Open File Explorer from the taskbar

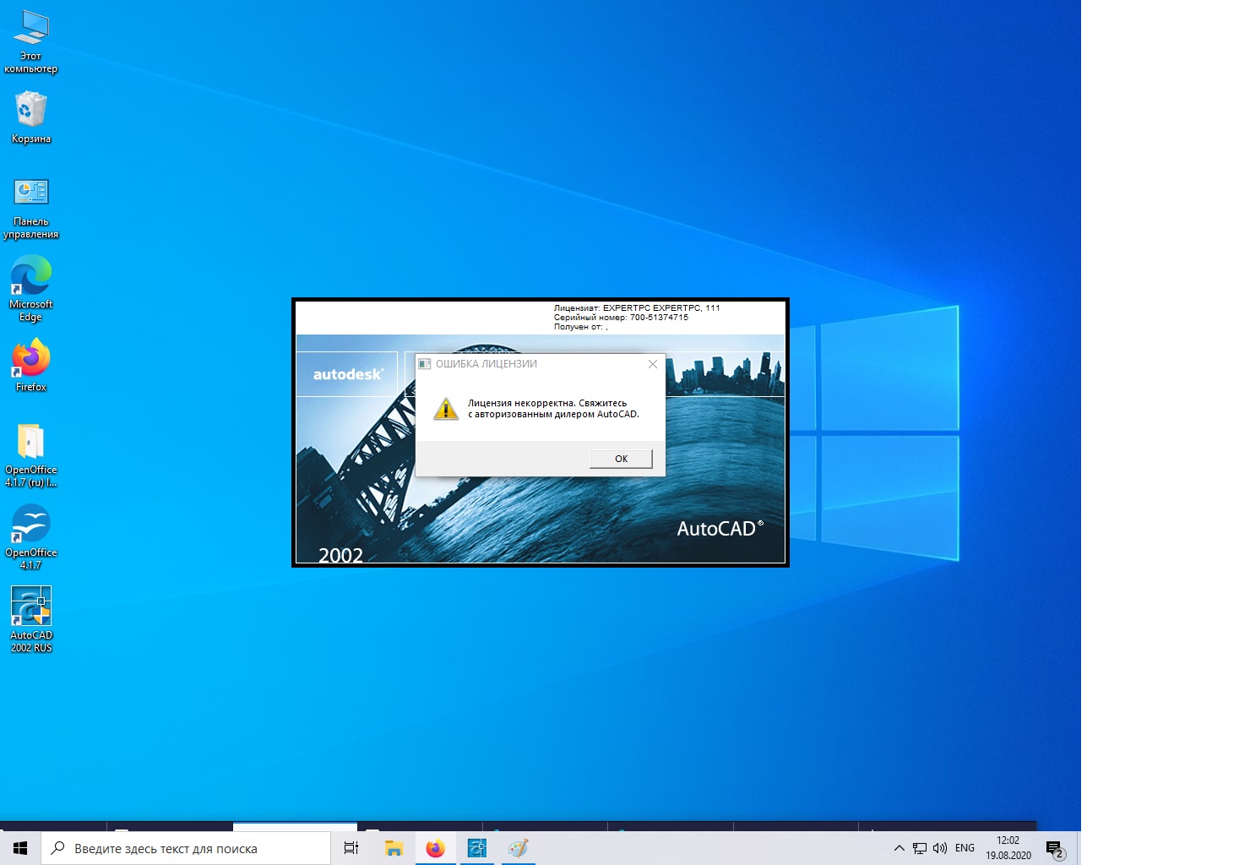tap(394, 848)
